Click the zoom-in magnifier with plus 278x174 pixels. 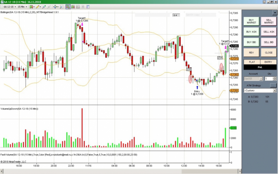(x=44, y=7)
